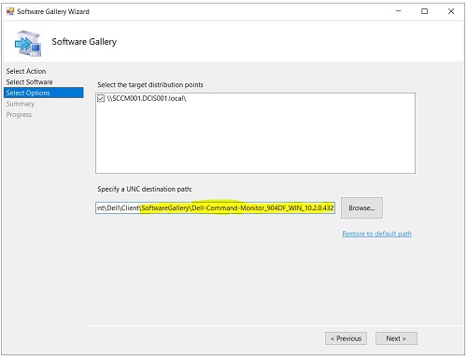Select the Select Options step

coord(44,93)
